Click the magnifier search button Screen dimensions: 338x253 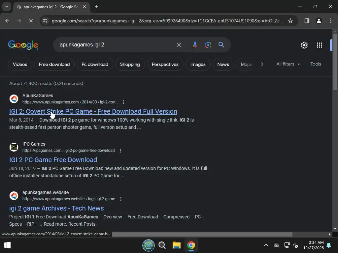click(x=221, y=45)
